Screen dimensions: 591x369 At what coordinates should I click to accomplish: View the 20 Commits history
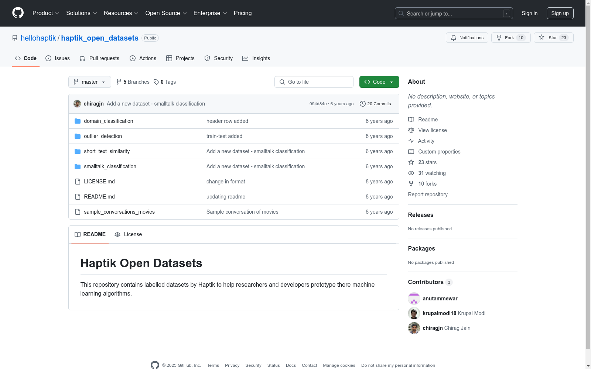click(375, 104)
